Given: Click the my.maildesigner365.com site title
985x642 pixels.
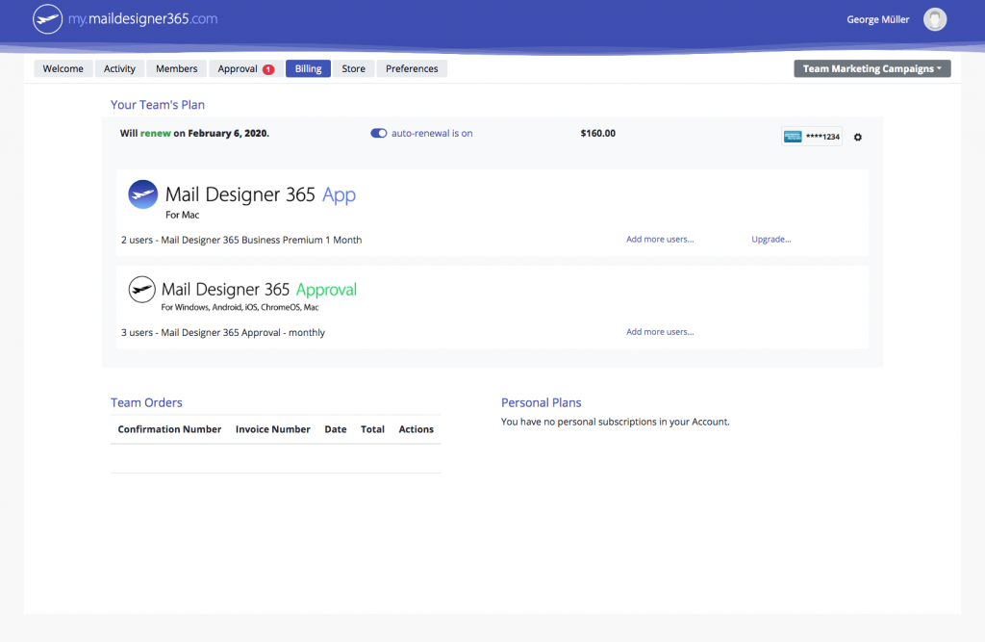Looking at the screenshot, I should click(x=142, y=19).
